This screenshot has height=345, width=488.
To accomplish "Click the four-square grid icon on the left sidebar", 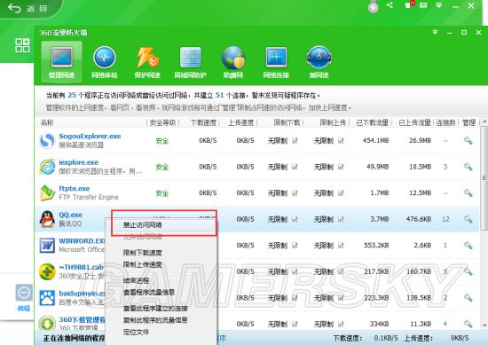I will pyautogui.click(x=22, y=45).
